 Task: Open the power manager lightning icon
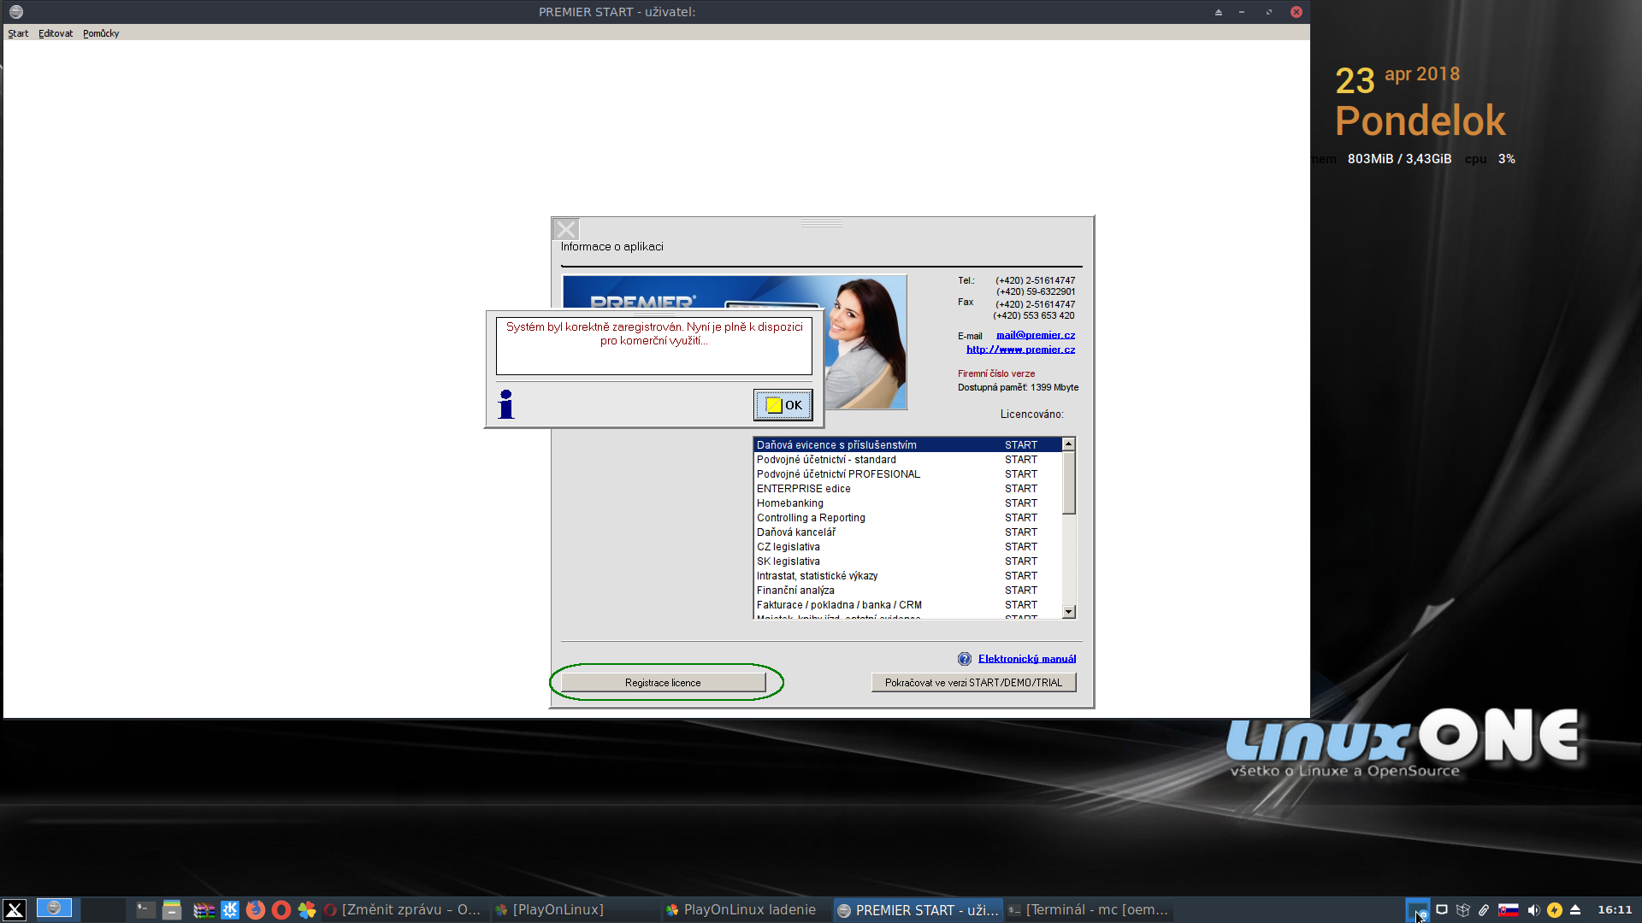[x=1555, y=910]
